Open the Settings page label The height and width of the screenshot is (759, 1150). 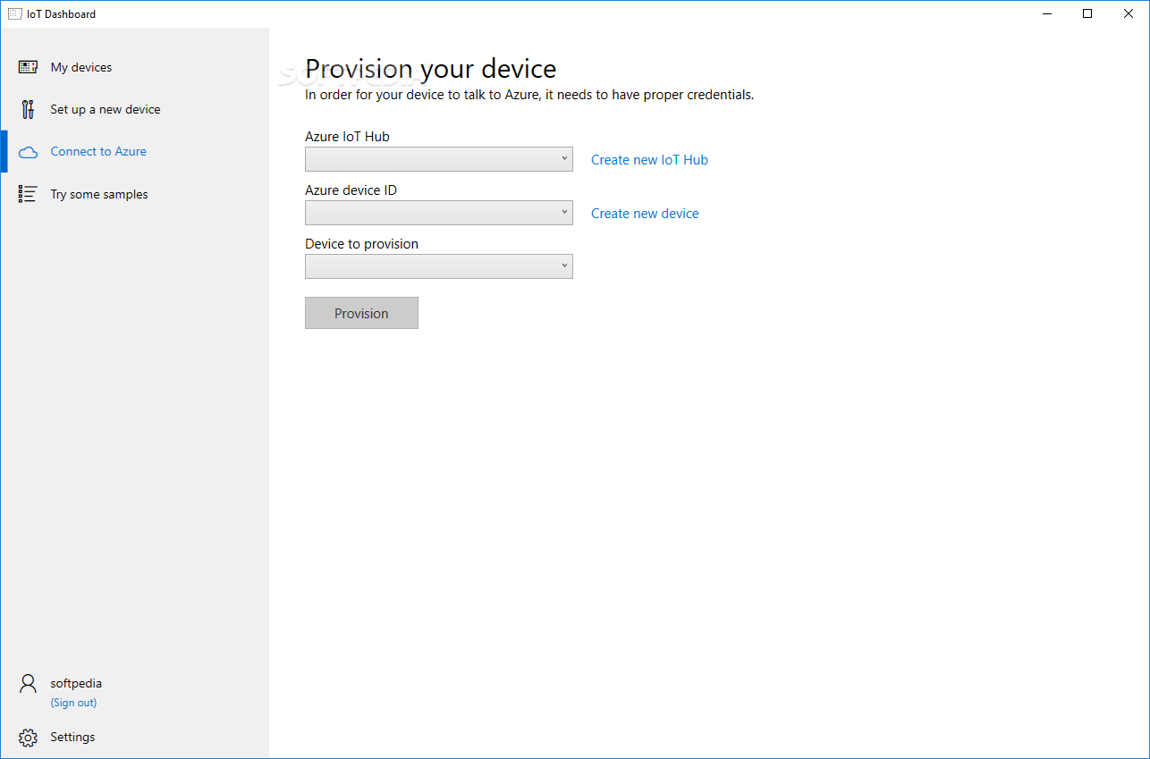[72, 737]
